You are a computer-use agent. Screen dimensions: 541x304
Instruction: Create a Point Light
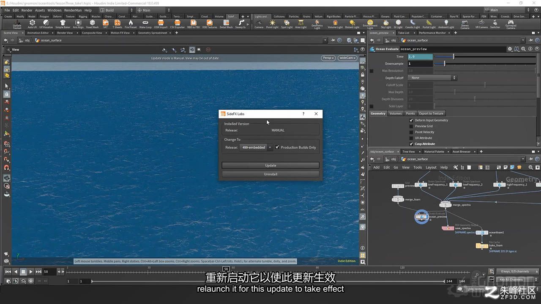[272, 24]
